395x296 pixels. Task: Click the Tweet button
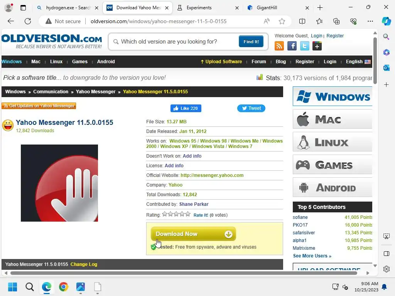pos(251,108)
